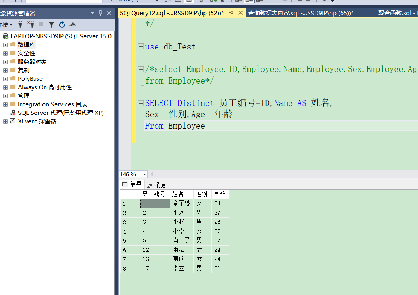This screenshot has height=295, width=418.
Task: Expand the Always On 高可用性 node
Action: pos(5,87)
